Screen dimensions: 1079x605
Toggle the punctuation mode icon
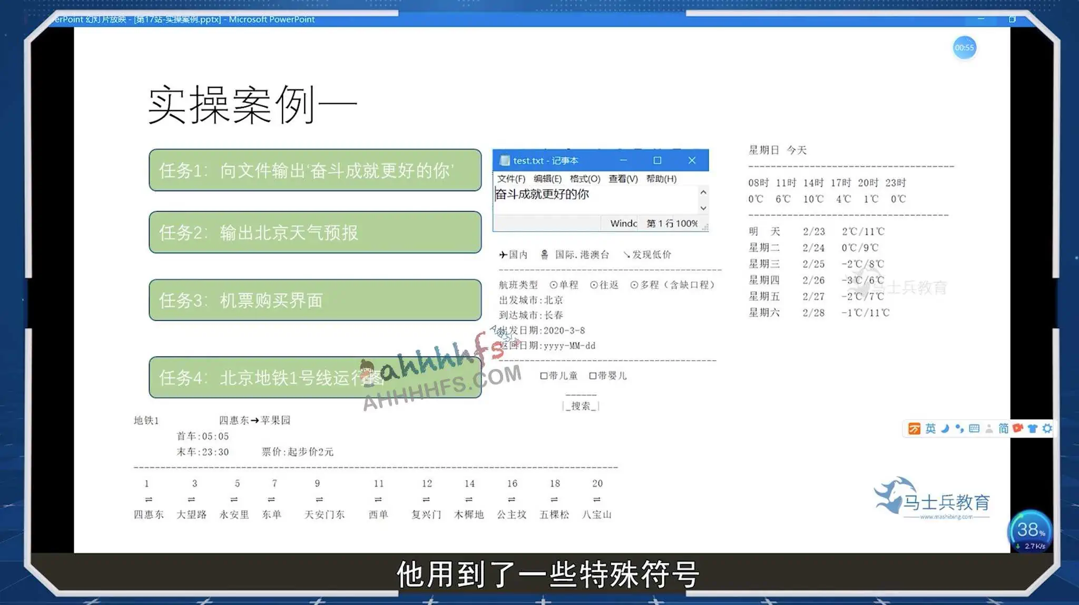pos(959,429)
